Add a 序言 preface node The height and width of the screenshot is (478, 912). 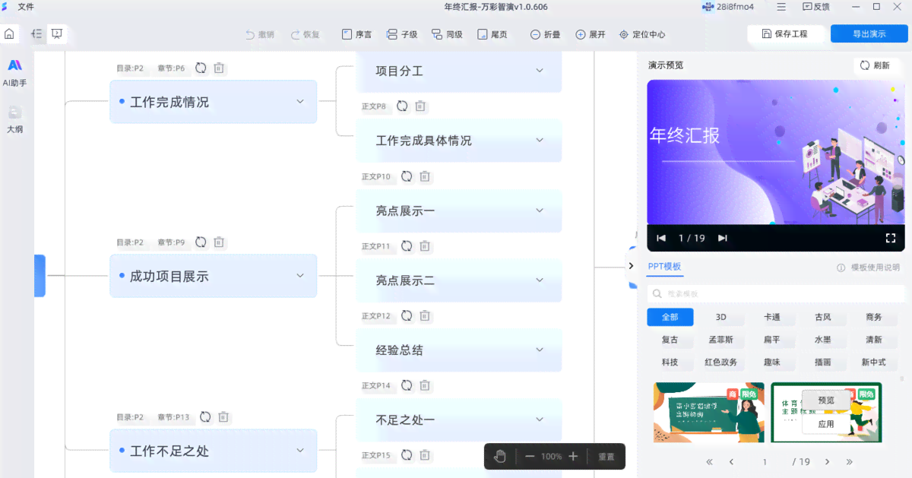pos(356,34)
